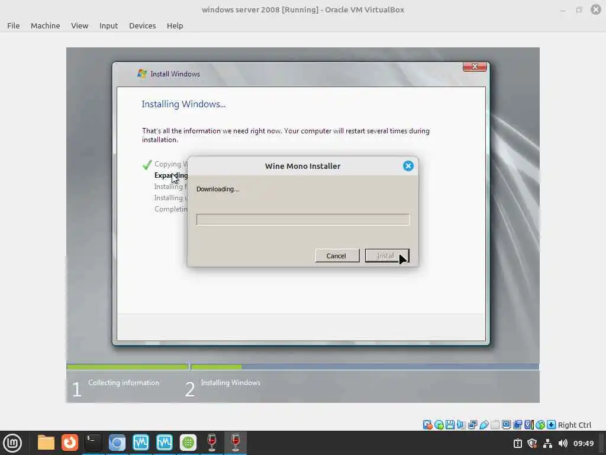This screenshot has width=606, height=455.
Task: Click the floppy disk status icon
Action: coord(450,425)
